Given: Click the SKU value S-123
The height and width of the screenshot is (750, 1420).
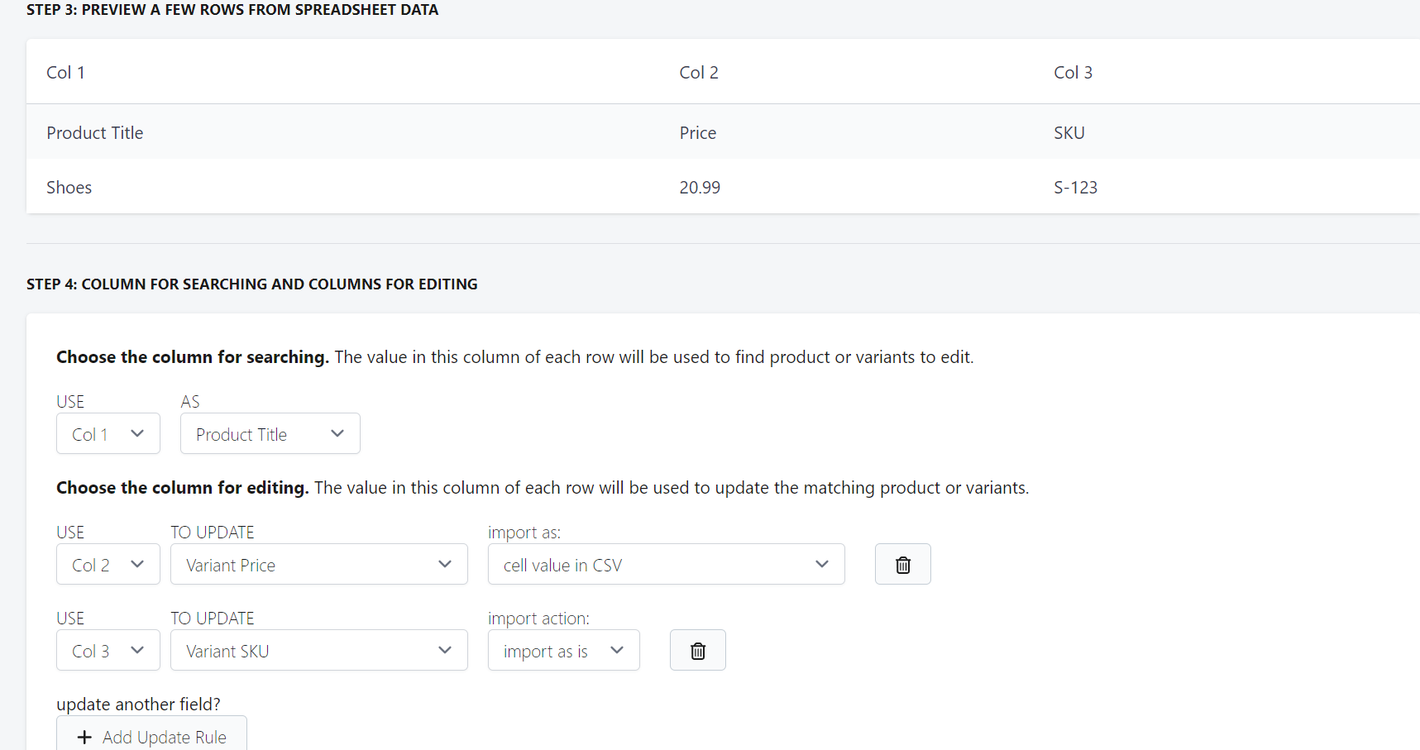Looking at the screenshot, I should click(x=1075, y=187).
